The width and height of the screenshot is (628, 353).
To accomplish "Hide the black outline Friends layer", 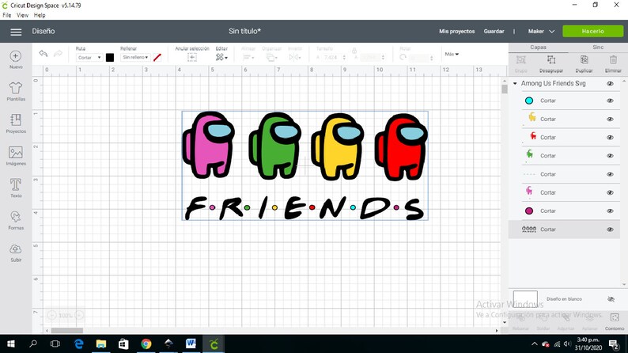I will point(610,230).
